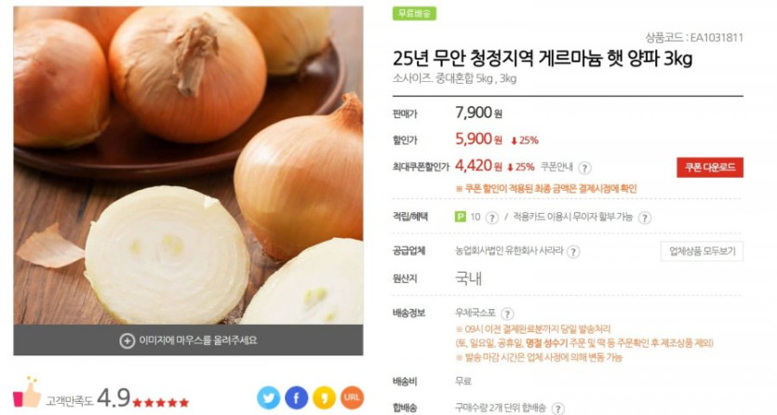Click the thumbs-up customer satisfaction icon
The width and height of the screenshot is (777, 415).
coord(26,393)
